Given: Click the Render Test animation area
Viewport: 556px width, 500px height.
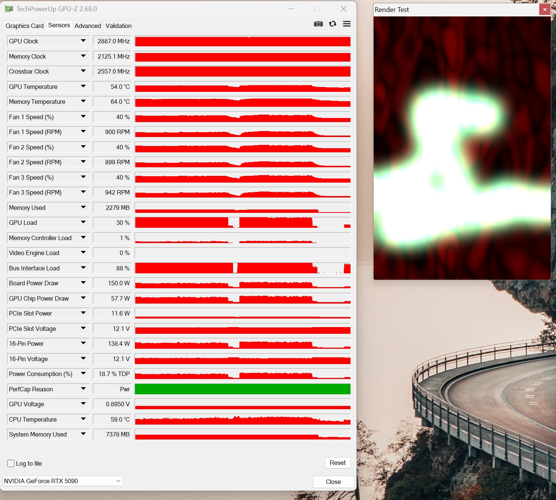Looking at the screenshot, I should tap(462, 148).
